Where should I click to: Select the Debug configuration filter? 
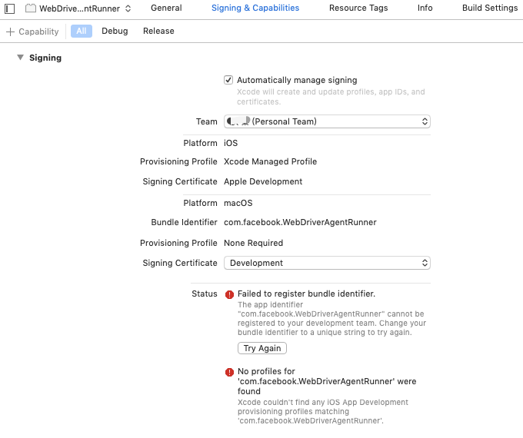115,31
